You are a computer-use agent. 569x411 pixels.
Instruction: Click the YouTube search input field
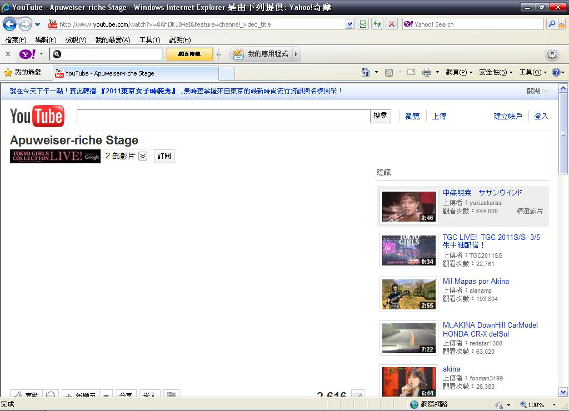(223, 116)
